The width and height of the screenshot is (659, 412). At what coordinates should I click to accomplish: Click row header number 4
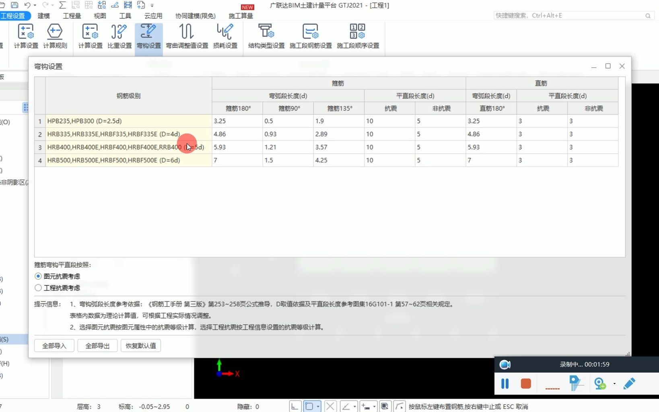pyautogui.click(x=40, y=160)
